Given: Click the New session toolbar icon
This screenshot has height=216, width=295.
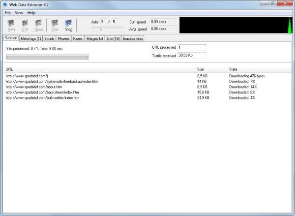Looking at the screenshot, I should coord(11,25).
